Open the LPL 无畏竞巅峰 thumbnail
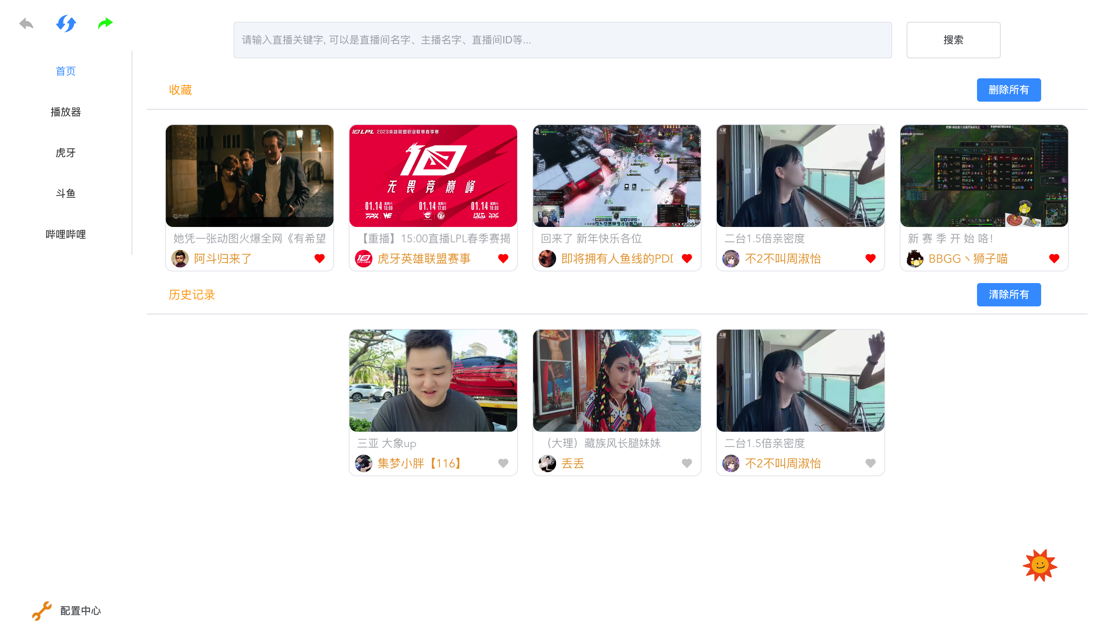1102x639 pixels. click(x=433, y=176)
